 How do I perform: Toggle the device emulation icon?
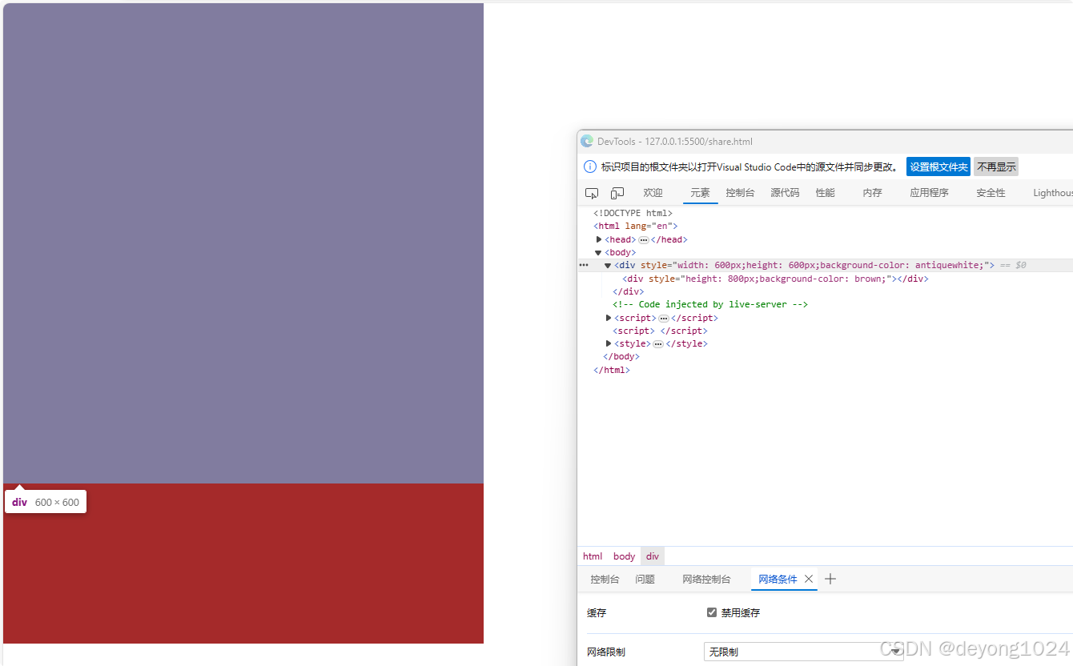click(617, 193)
